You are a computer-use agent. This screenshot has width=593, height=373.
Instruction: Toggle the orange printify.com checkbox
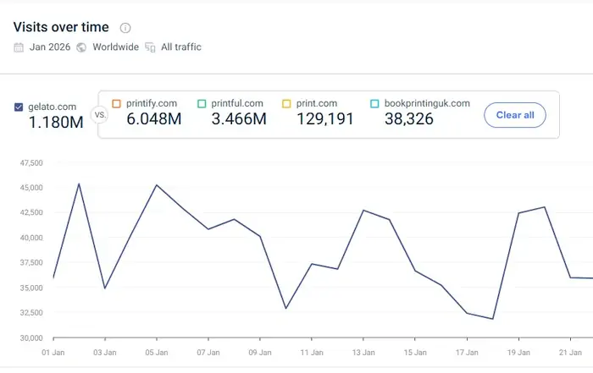pyautogui.click(x=117, y=104)
